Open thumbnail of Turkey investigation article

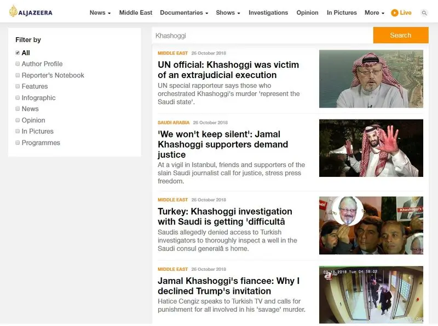tap(371, 226)
